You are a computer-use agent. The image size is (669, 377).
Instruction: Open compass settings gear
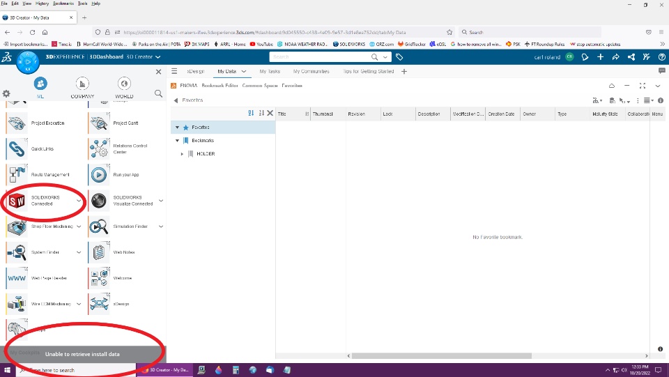(x=6, y=93)
